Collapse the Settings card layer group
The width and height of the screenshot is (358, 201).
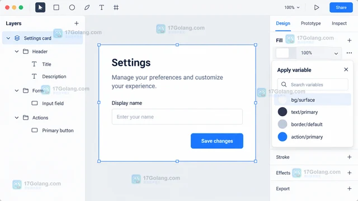coord(8,38)
